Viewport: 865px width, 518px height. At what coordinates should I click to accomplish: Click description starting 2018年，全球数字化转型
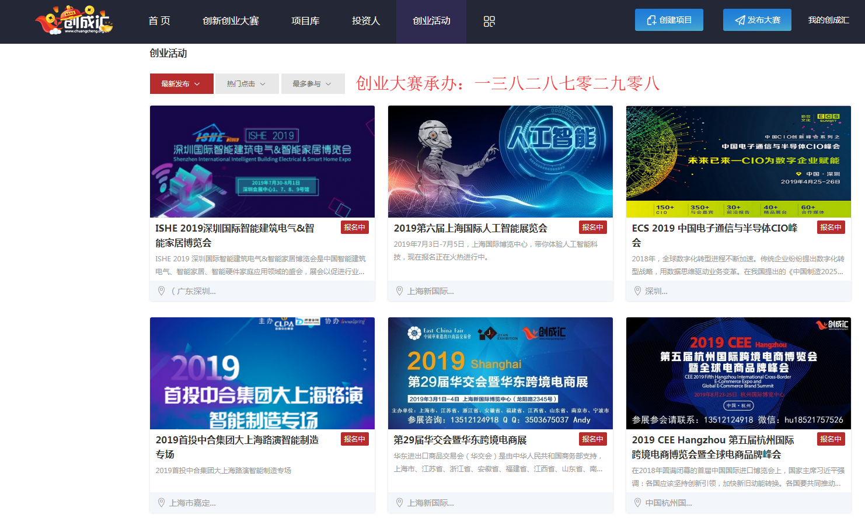click(738, 265)
